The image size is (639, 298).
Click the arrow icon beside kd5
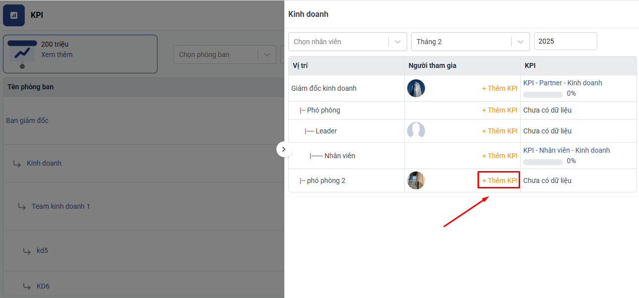click(x=27, y=250)
